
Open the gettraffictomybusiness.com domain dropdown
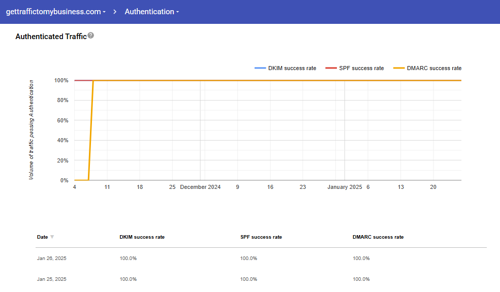tap(55, 12)
